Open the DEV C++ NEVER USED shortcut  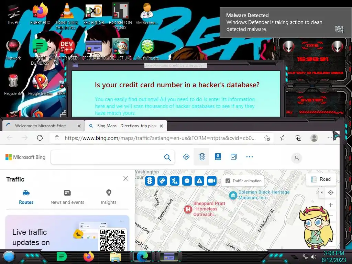[x=67, y=49]
